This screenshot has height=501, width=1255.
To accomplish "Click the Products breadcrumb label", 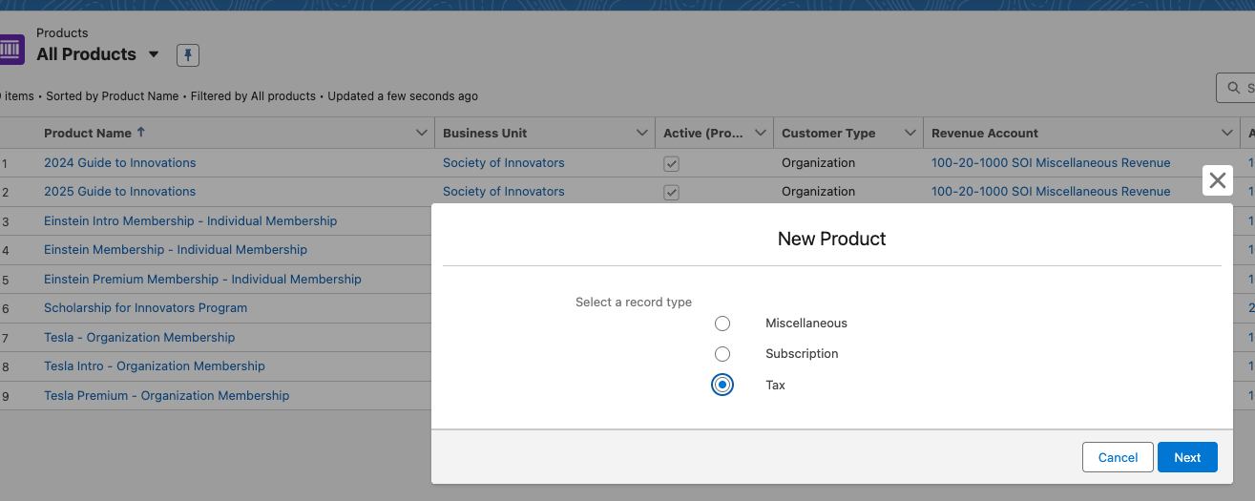I will [62, 32].
